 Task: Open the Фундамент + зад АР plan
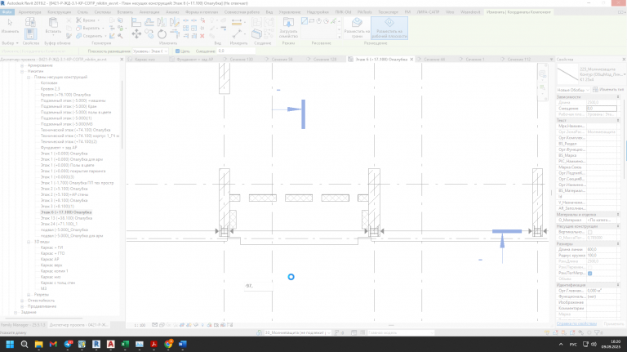click(x=59, y=148)
